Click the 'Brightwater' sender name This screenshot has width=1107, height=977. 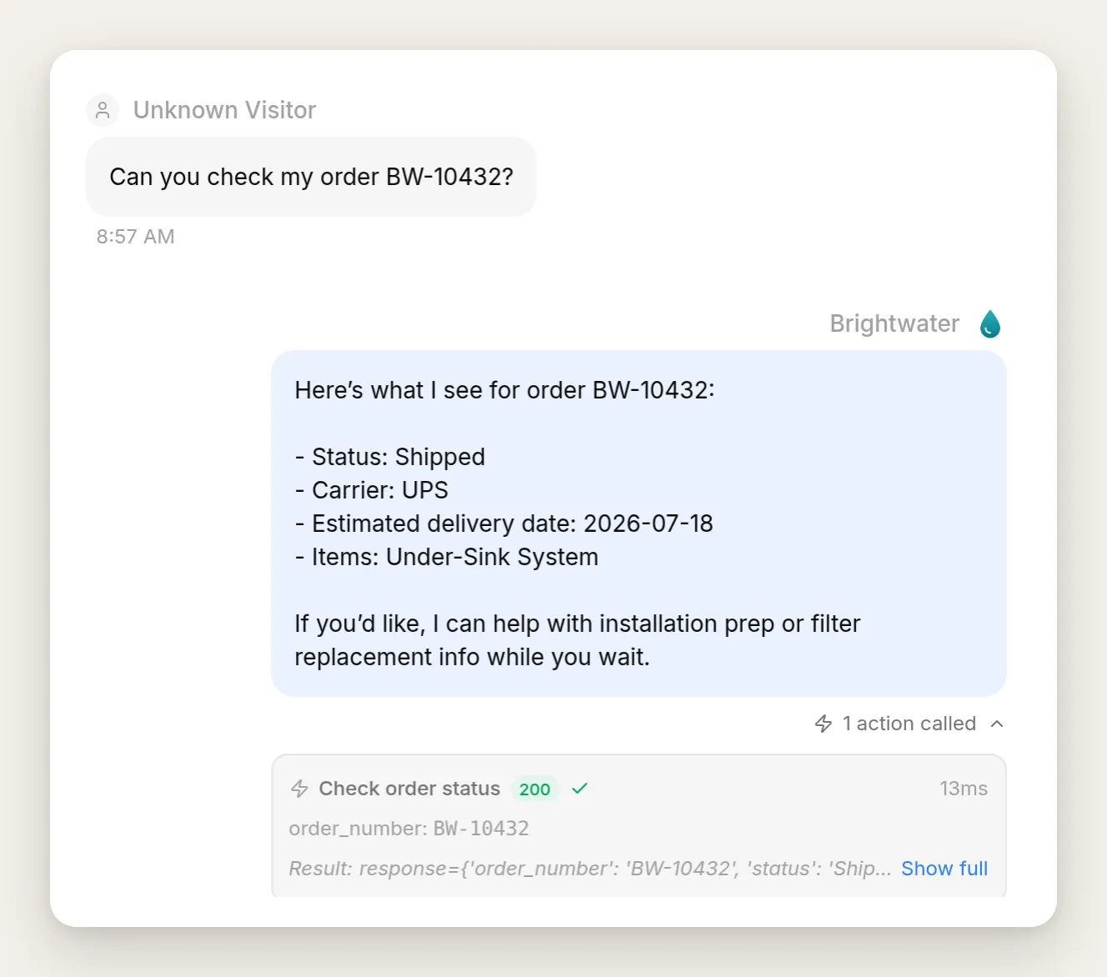[x=894, y=323]
